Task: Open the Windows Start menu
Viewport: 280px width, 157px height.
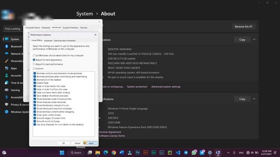Action: (62, 153)
